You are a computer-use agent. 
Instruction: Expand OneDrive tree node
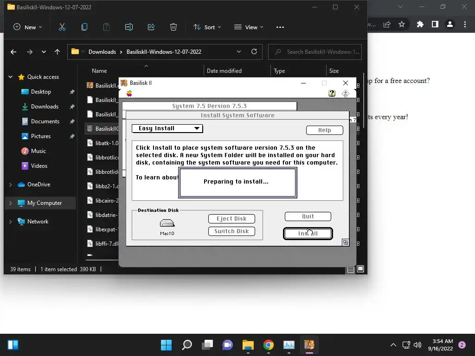(10, 184)
